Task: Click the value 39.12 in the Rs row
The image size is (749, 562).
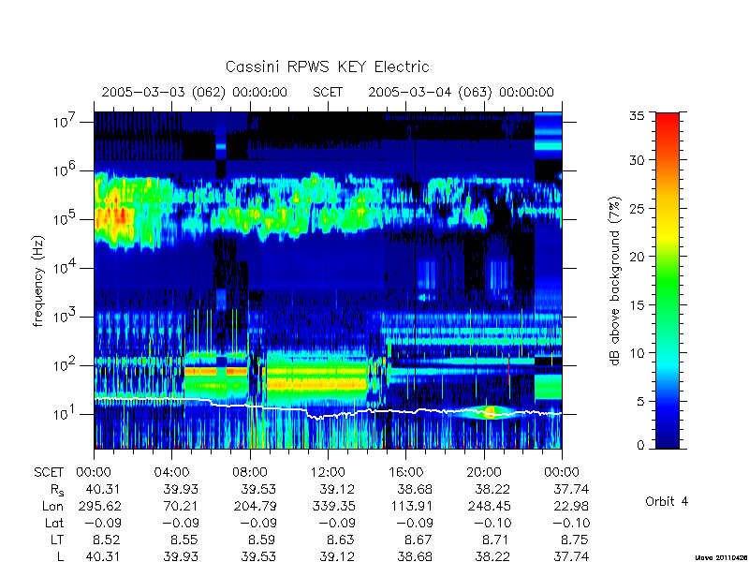Action: (x=337, y=489)
